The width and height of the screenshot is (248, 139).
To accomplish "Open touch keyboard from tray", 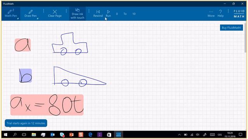I will point(212,135).
